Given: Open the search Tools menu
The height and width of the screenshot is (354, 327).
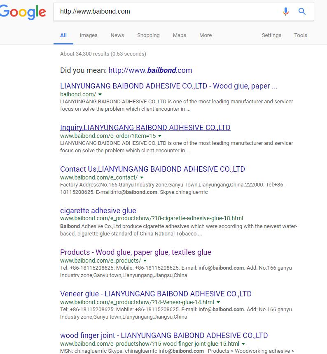Looking at the screenshot, I should (x=301, y=35).
